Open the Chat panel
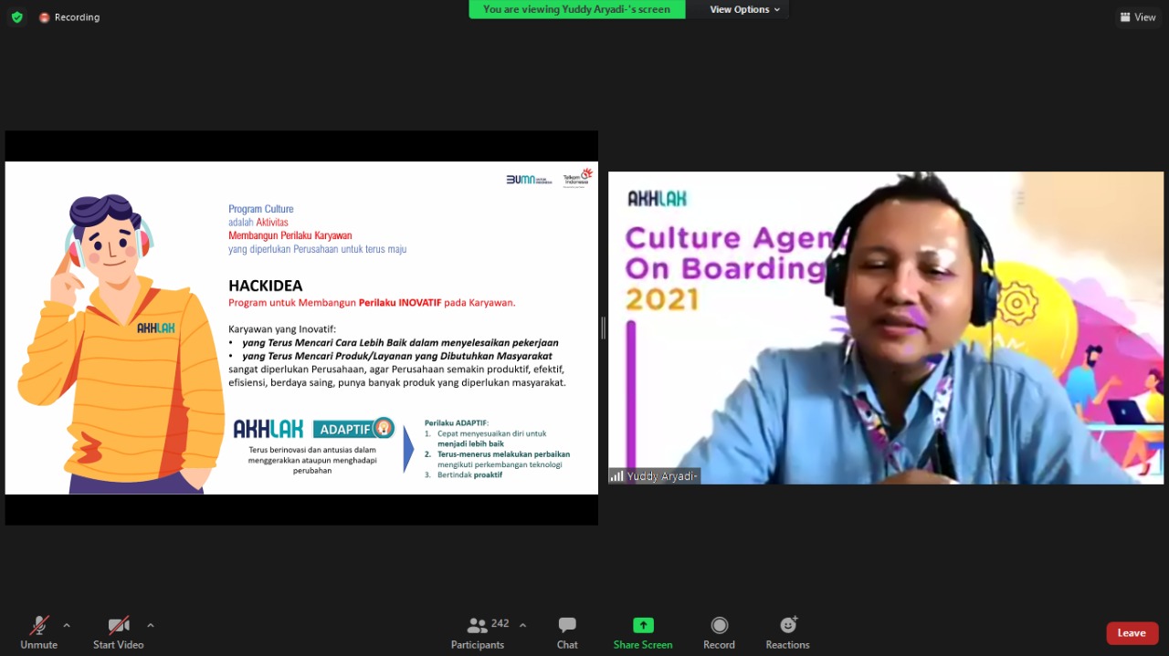Viewport: 1169px width, 656px height. [x=567, y=632]
